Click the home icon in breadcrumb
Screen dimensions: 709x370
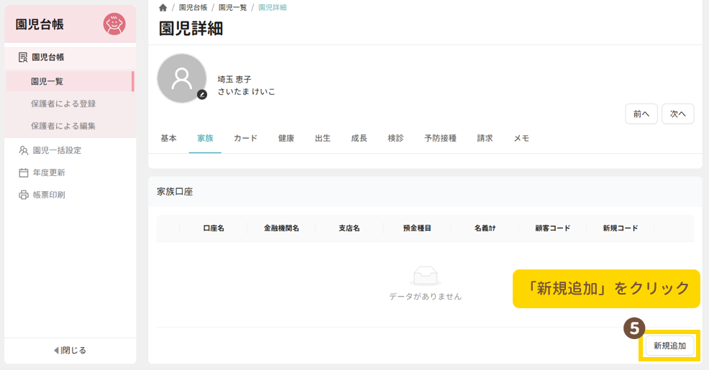(163, 7)
